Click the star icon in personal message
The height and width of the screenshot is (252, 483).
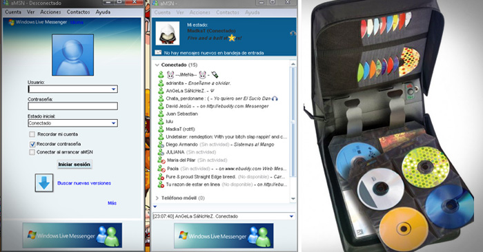(232, 38)
